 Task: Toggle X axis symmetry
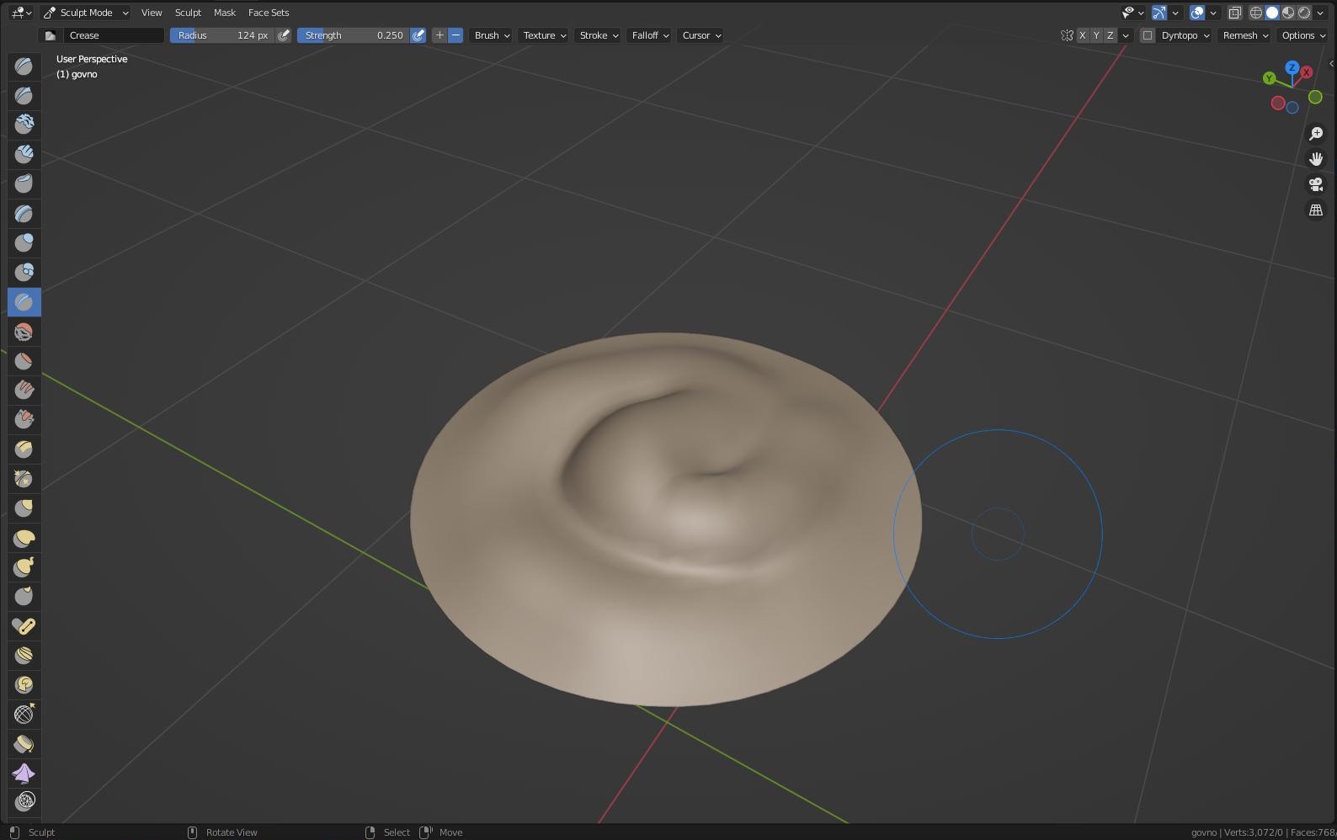(x=1082, y=35)
